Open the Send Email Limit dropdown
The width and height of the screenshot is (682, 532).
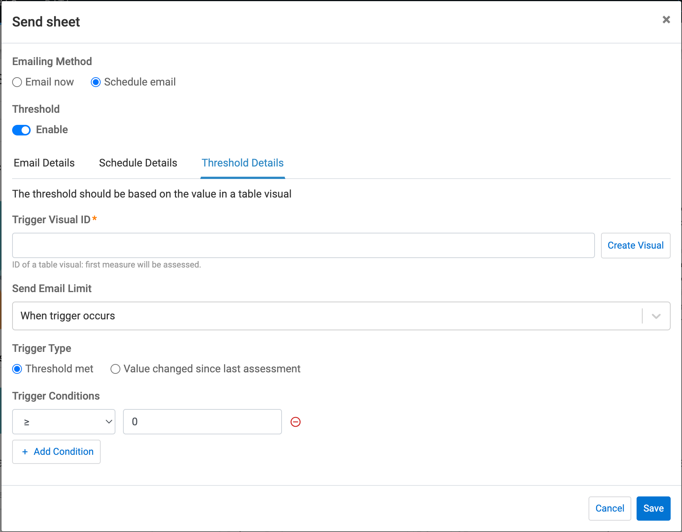point(341,316)
